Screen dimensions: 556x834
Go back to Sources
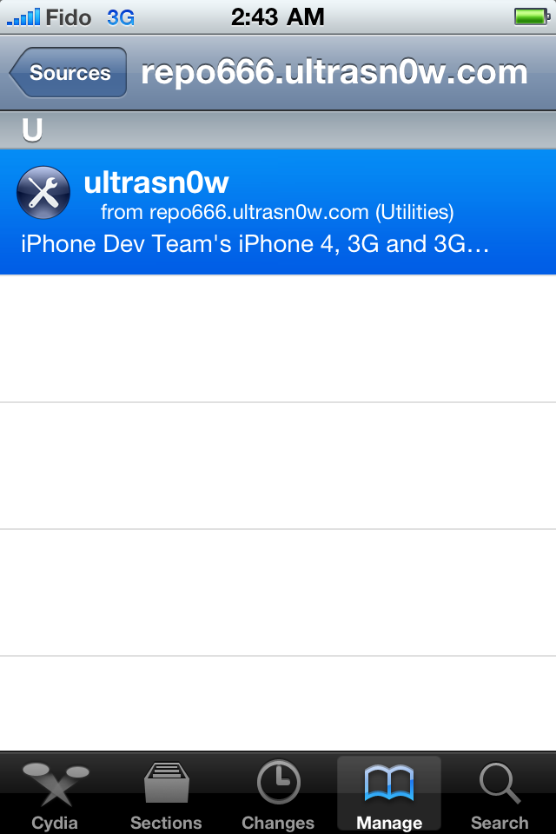(x=68, y=72)
